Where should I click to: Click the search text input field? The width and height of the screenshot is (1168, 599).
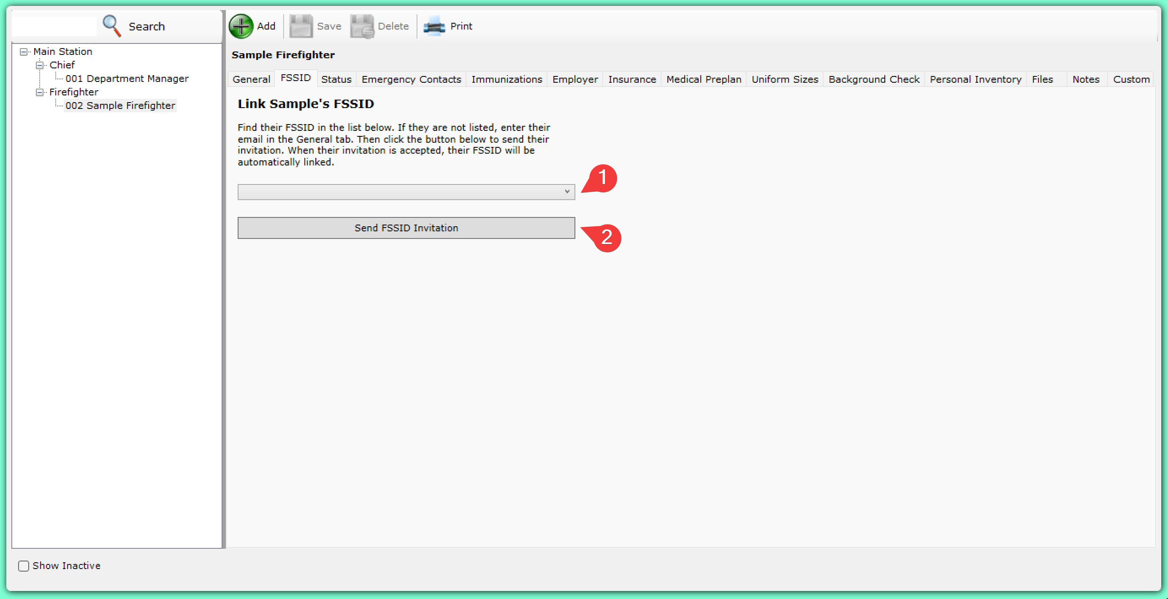[54, 26]
